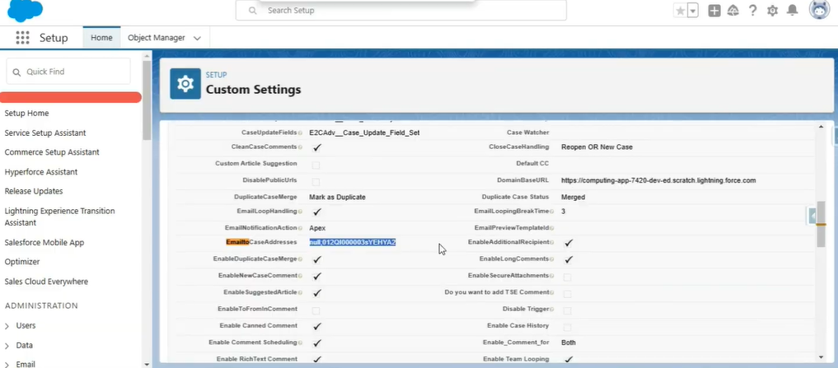Click highlighted value null,012QI000003sYEHYA2

[352, 243]
